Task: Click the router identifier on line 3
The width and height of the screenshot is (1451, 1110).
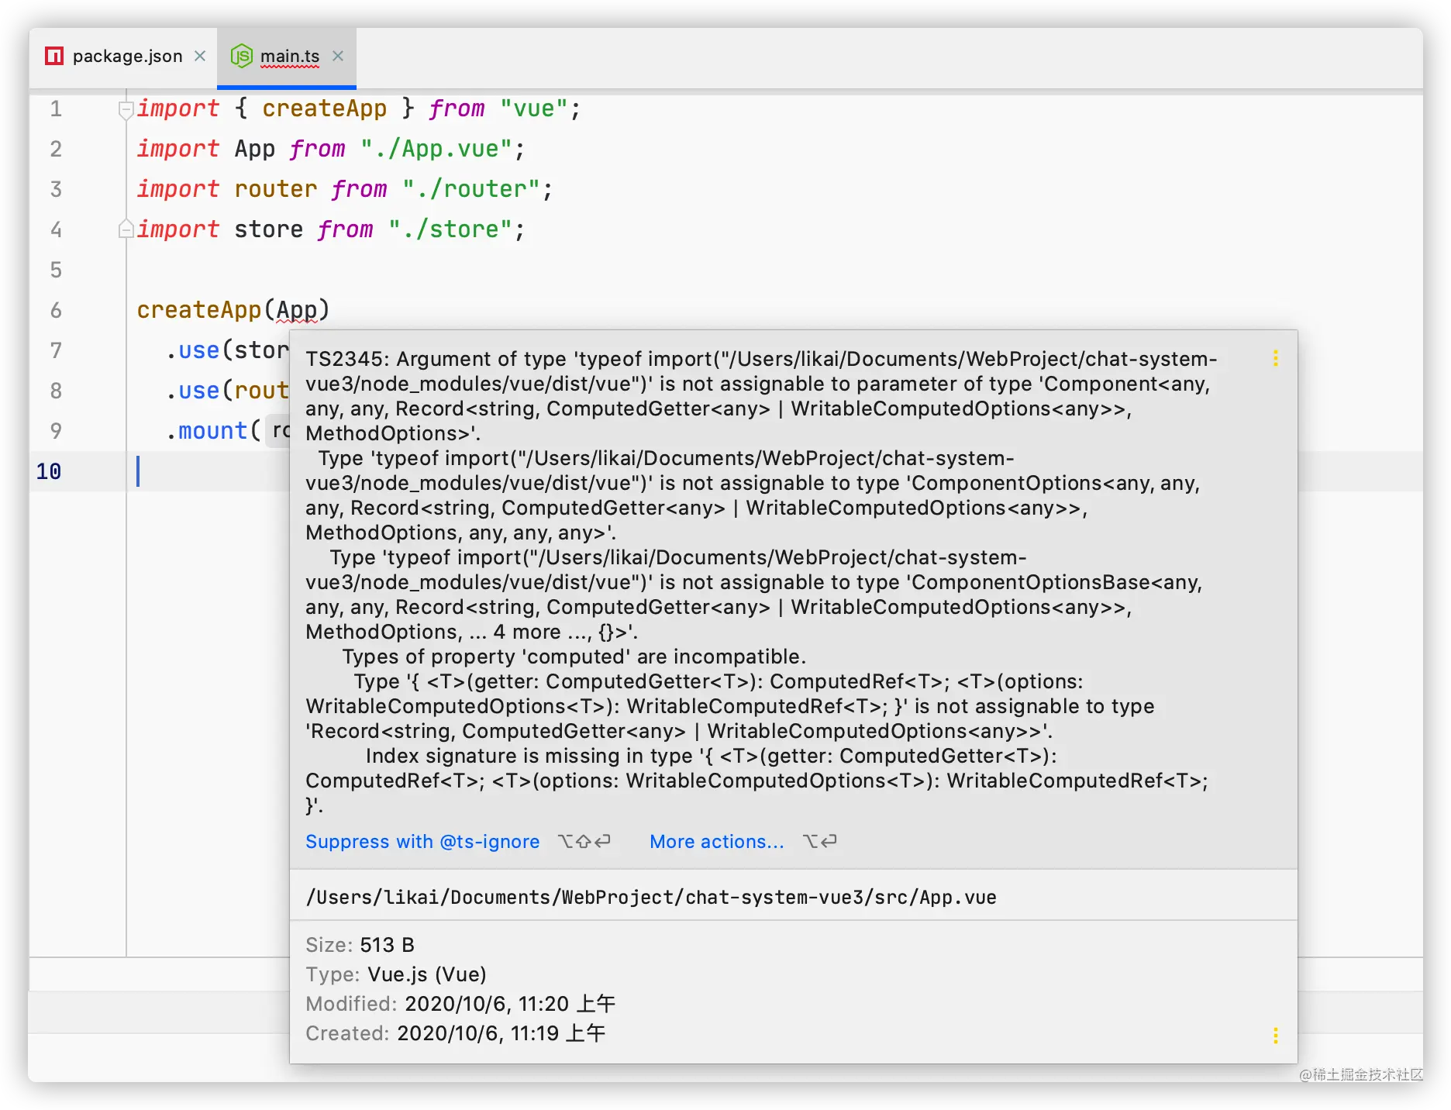Action: [x=276, y=189]
